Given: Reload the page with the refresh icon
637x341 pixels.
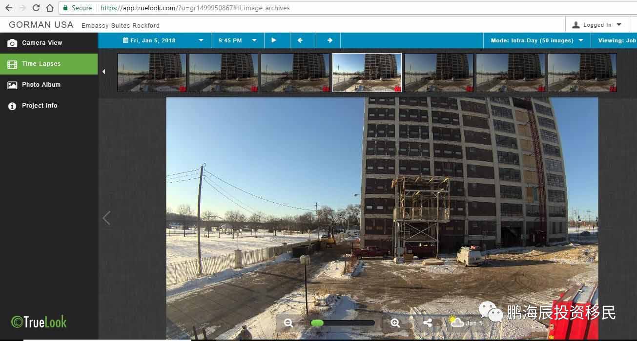Looking at the screenshot, I should [x=36, y=8].
